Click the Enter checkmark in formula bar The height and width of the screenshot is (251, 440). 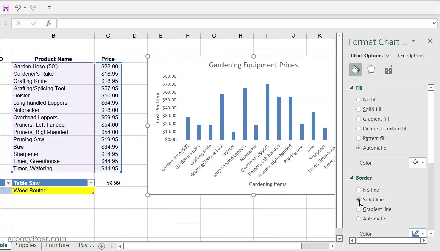(x=34, y=23)
